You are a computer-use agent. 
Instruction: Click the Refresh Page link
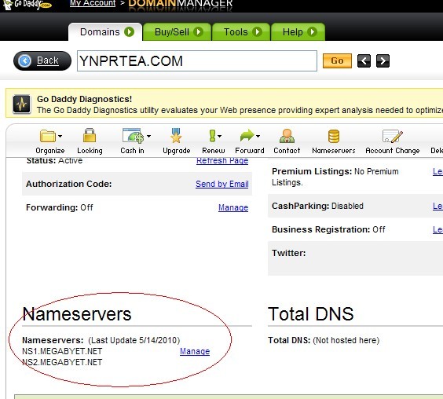[222, 160]
